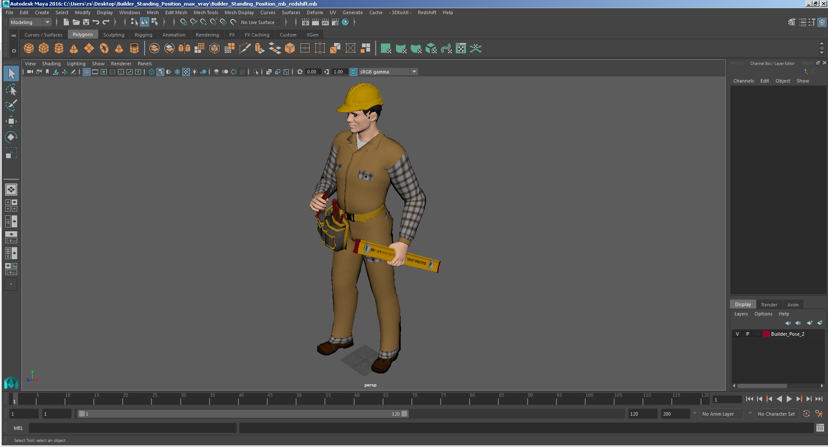Open the layer editor Options menu
This screenshot has height=447, width=828.
(x=763, y=314)
